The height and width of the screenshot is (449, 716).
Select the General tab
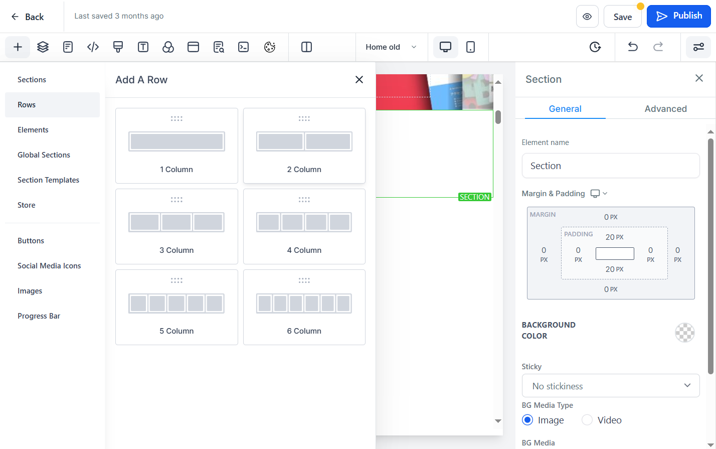click(565, 109)
